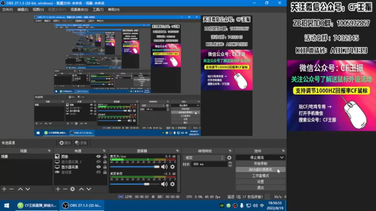Click the 滤镜 filters button
This screenshot has width=376, height=211.
pyautogui.click(x=81, y=143)
